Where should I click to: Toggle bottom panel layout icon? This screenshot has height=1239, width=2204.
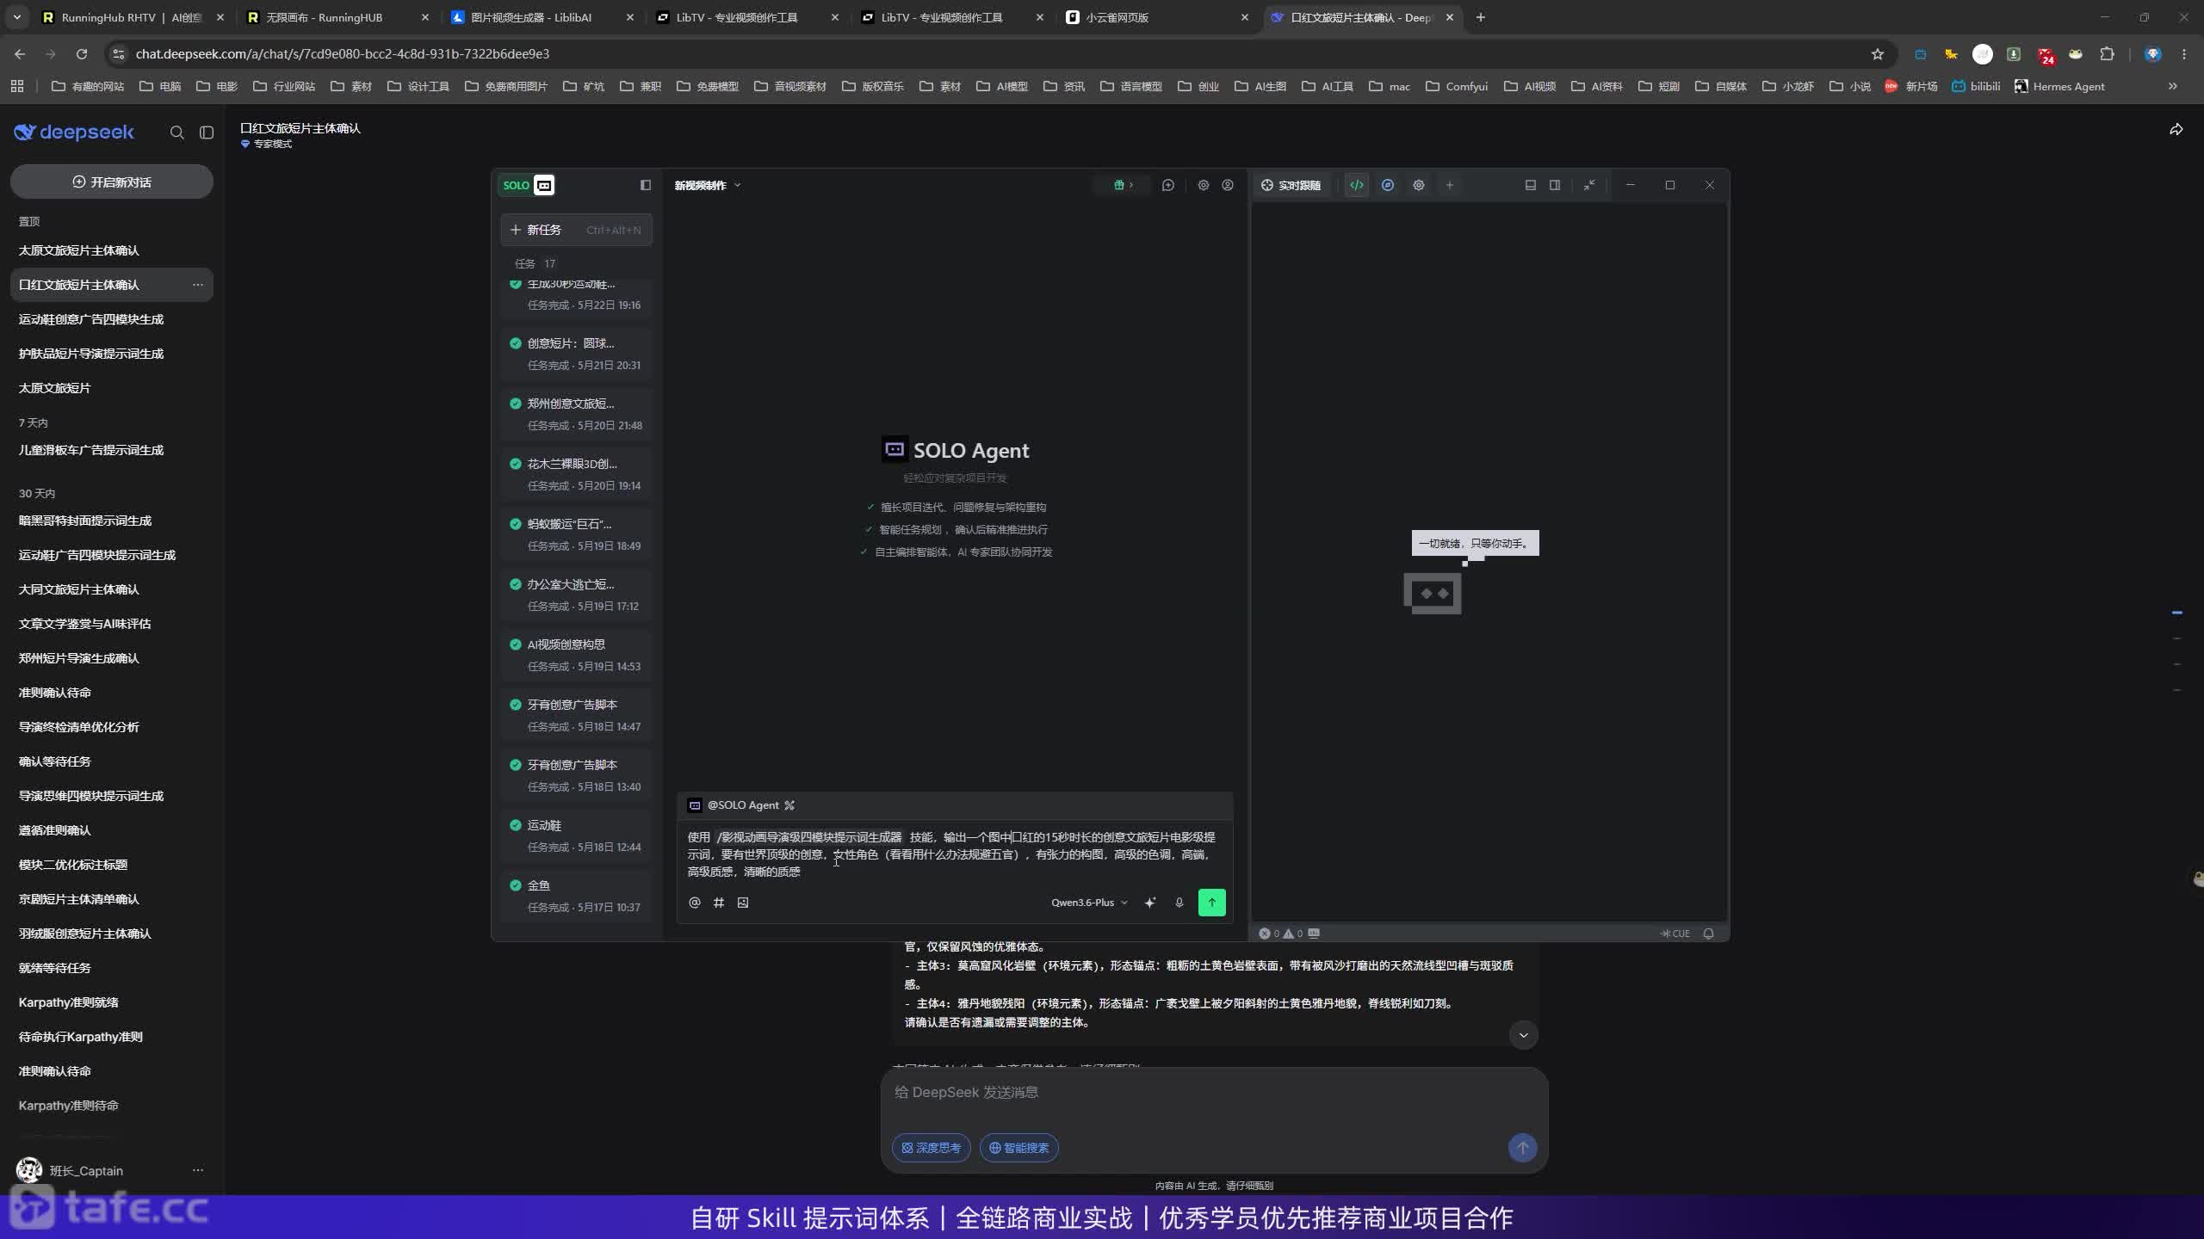pyautogui.click(x=1531, y=185)
